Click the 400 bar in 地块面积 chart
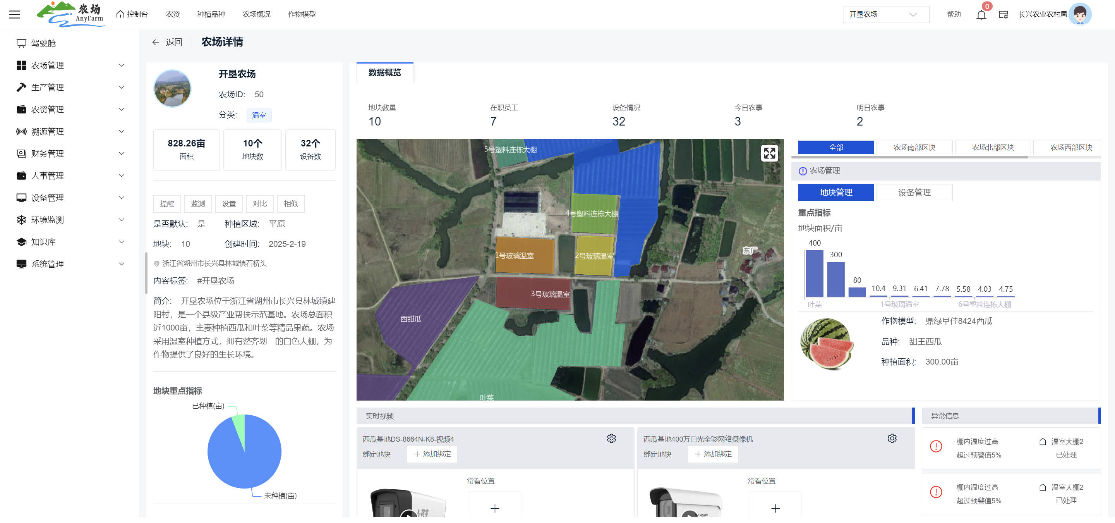 point(814,273)
